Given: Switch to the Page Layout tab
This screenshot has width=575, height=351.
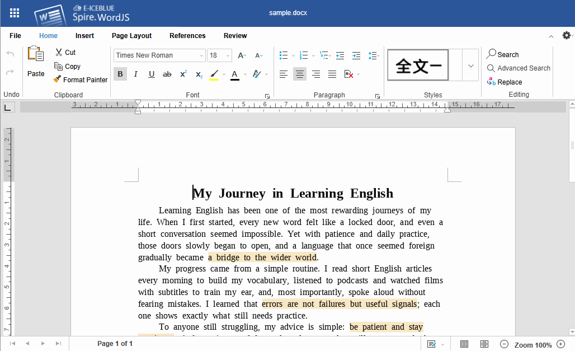Looking at the screenshot, I should pyautogui.click(x=131, y=36).
